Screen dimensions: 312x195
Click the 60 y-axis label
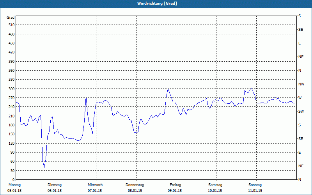(12, 161)
